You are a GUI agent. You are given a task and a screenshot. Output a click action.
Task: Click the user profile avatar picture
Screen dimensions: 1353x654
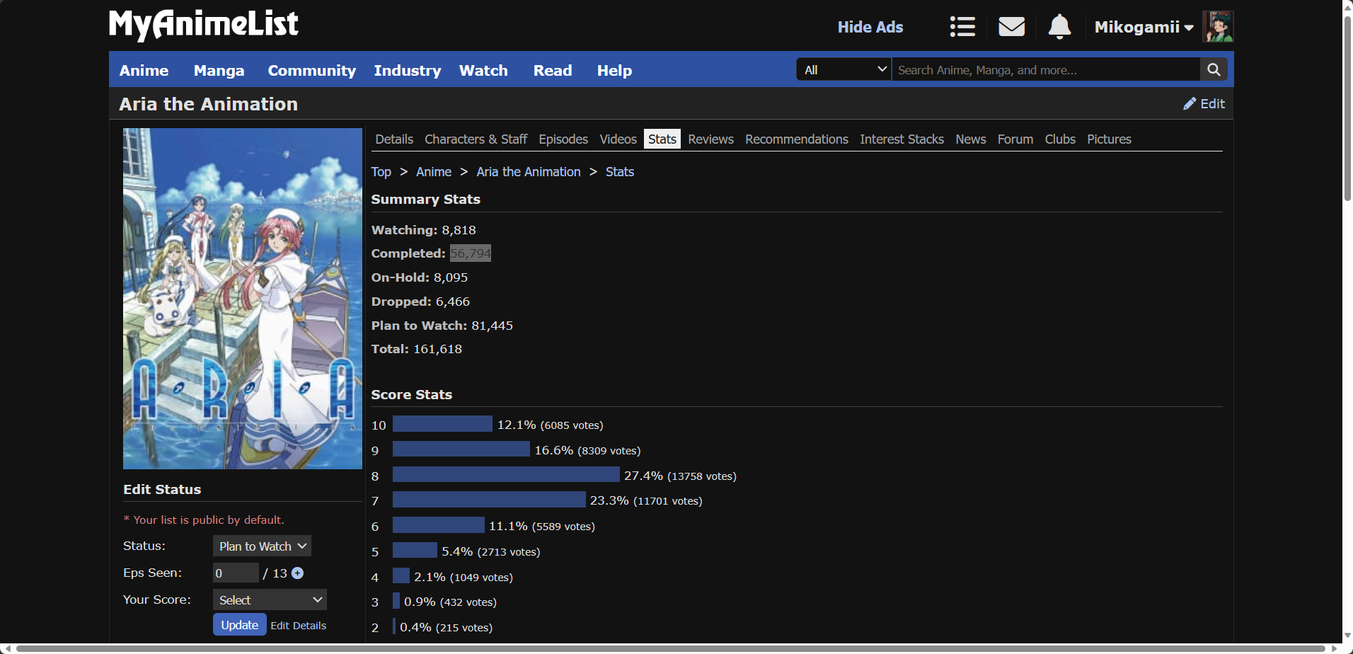1217,27
